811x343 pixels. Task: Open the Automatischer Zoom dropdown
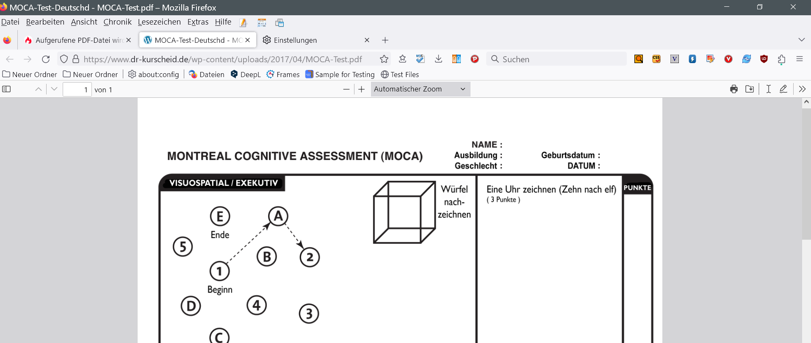[420, 89]
